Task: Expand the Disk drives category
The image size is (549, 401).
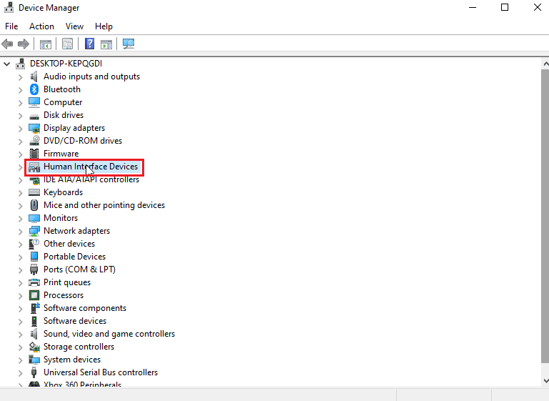Action: (x=20, y=115)
